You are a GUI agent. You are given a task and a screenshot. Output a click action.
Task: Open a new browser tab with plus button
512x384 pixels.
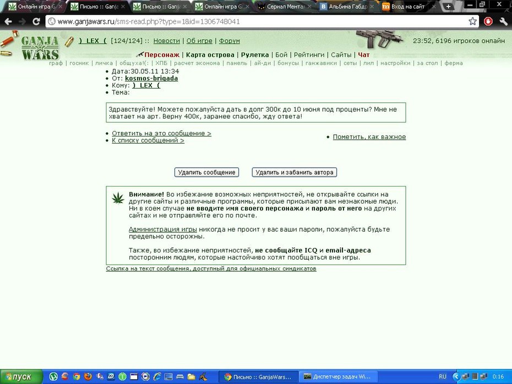[x=448, y=6]
